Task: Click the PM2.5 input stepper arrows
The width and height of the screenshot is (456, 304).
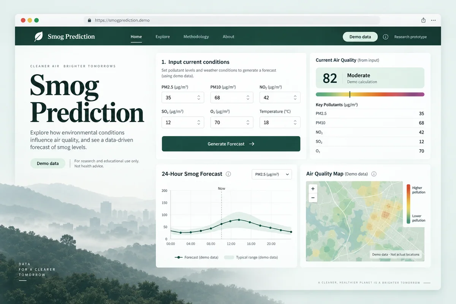Action: pos(199,98)
